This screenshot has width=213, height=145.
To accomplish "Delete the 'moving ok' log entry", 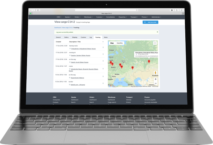I will (103, 54).
